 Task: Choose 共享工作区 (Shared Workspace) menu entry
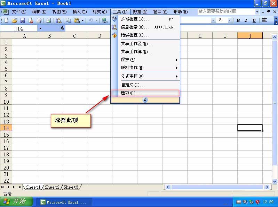pos(145,44)
